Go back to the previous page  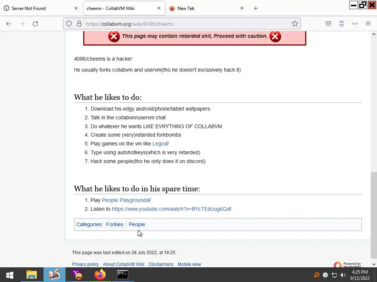pos(9,24)
